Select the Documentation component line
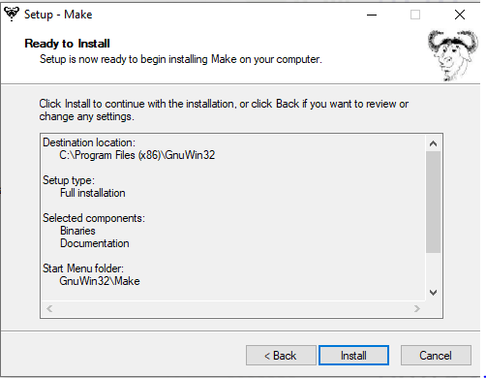This screenshot has width=486, height=378. point(95,243)
